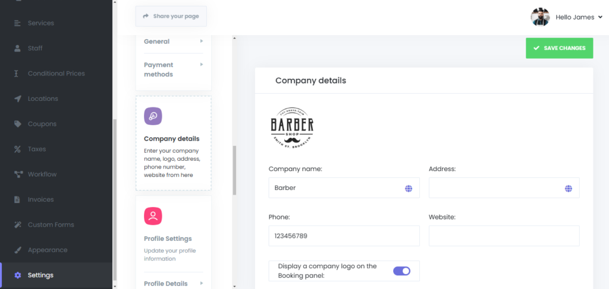Image resolution: width=609 pixels, height=289 pixels.
Task: Expand the Profile Details submenu
Action: (x=173, y=284)
